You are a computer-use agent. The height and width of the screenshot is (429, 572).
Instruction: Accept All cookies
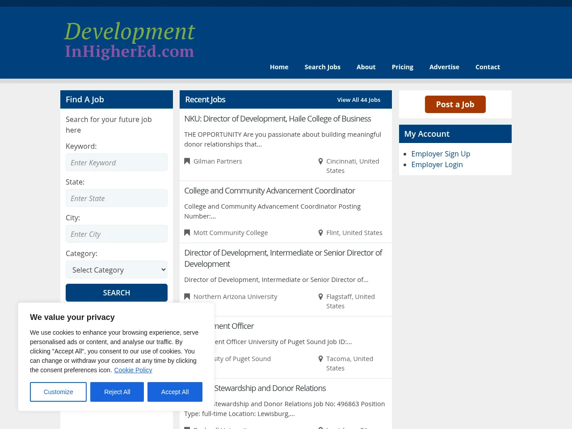click(x=175, y=392)
